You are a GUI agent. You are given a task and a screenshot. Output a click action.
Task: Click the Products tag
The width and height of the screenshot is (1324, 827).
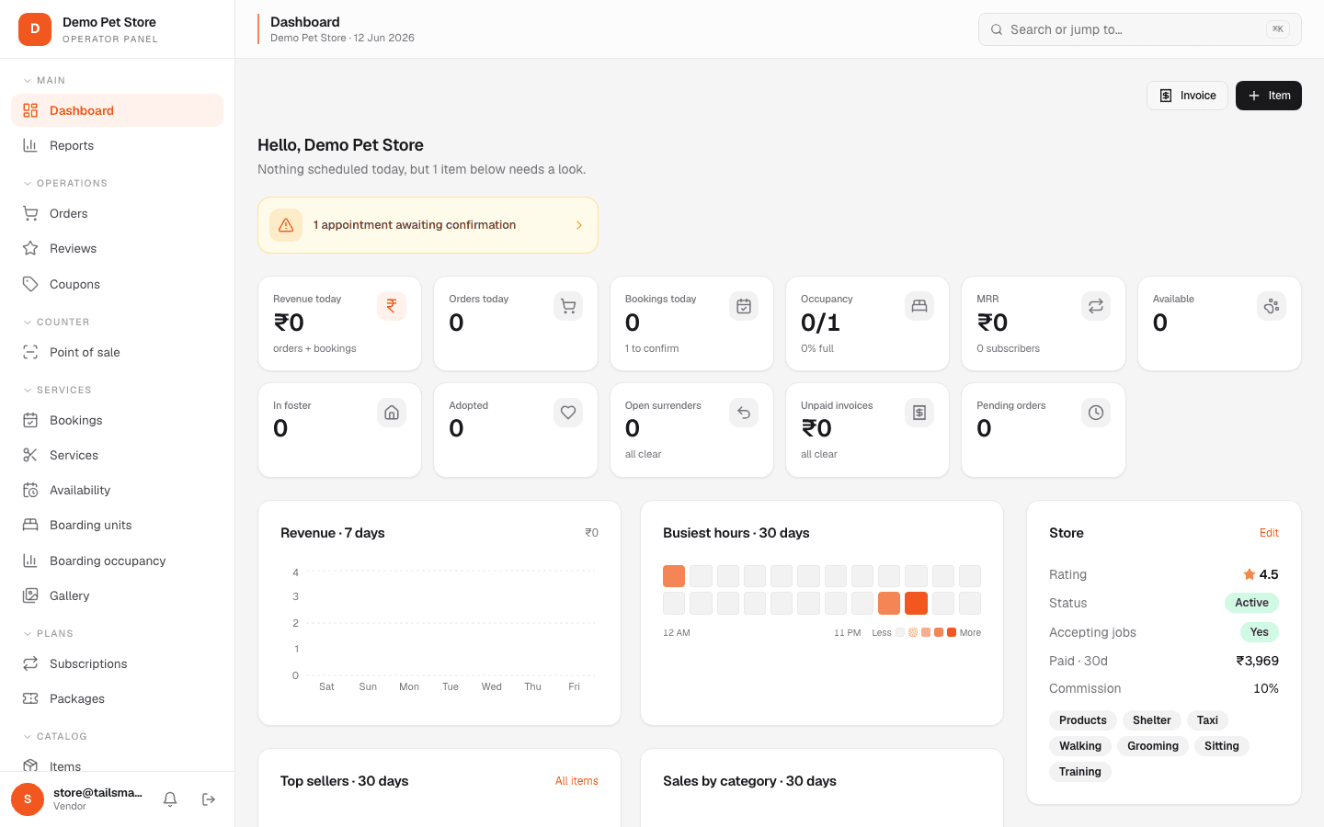click(1083, 720)
